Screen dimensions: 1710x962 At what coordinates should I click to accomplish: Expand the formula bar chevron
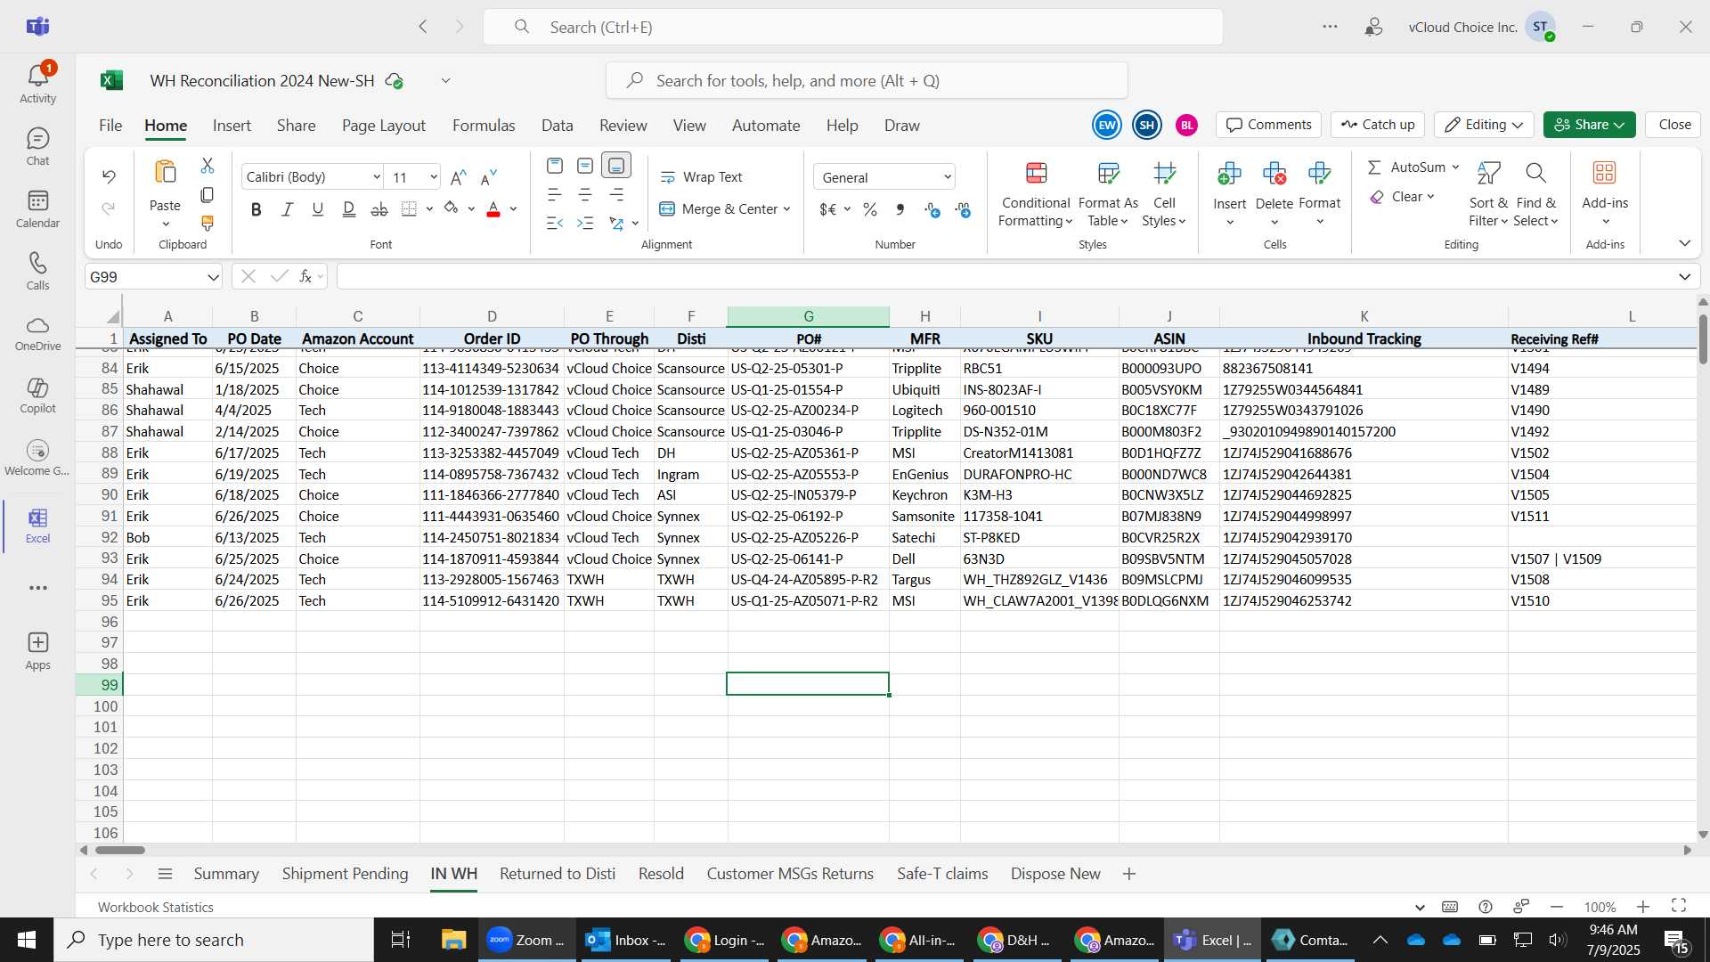click(x=1684, y=277)
